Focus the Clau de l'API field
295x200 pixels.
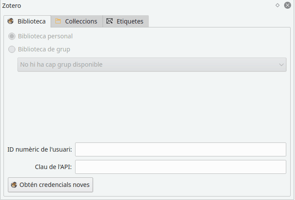point(181,167)
